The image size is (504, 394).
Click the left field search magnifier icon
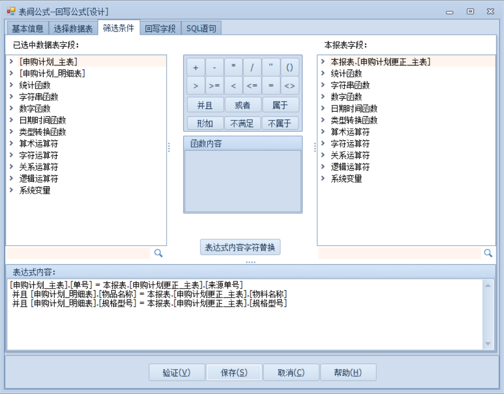(x=159, y=253)
